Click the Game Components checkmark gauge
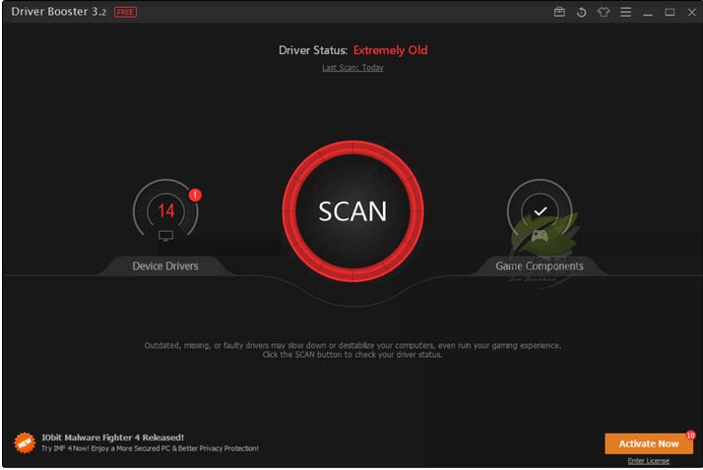This screenshot has height=470, width=703. (539, 210)
